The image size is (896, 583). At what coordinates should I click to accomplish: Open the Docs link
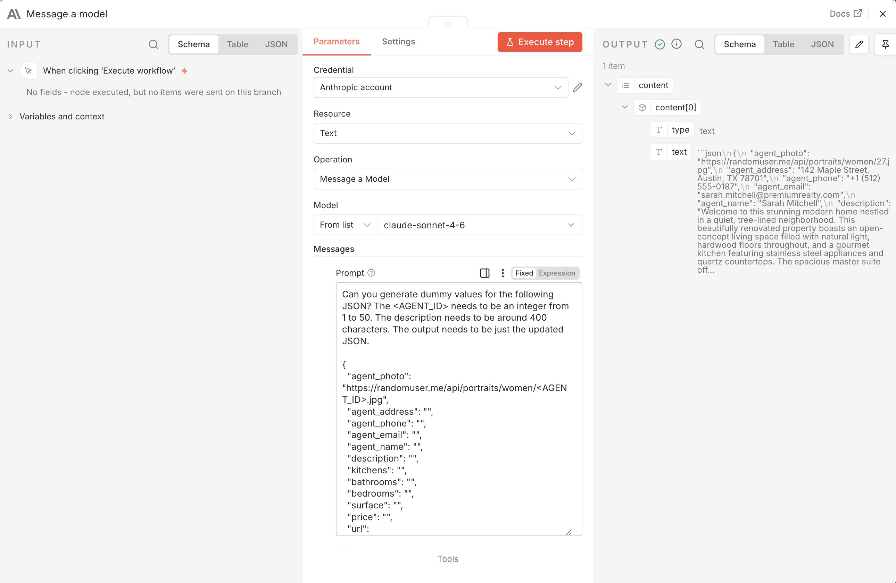coord(846,14)
